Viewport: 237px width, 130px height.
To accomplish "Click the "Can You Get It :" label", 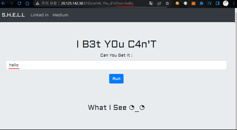I will (116, 55).
